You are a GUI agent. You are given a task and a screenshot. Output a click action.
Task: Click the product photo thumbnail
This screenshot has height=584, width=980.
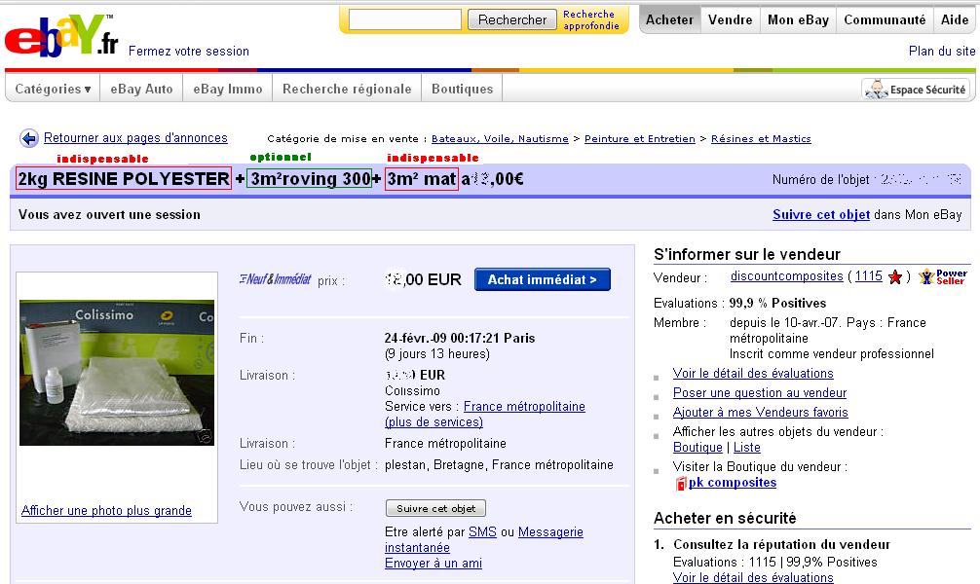coord(117,372)
